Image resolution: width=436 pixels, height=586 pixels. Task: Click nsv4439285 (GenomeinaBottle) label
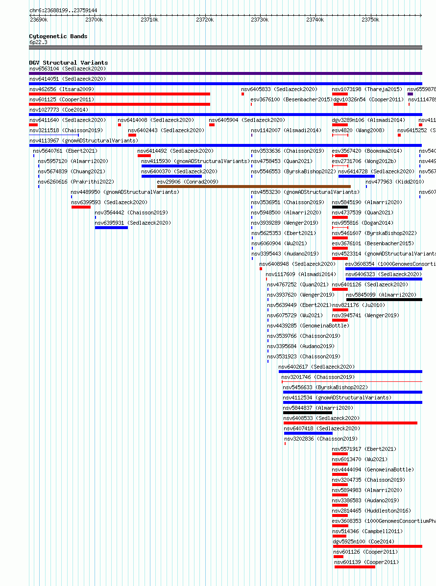tap(309, 326)
